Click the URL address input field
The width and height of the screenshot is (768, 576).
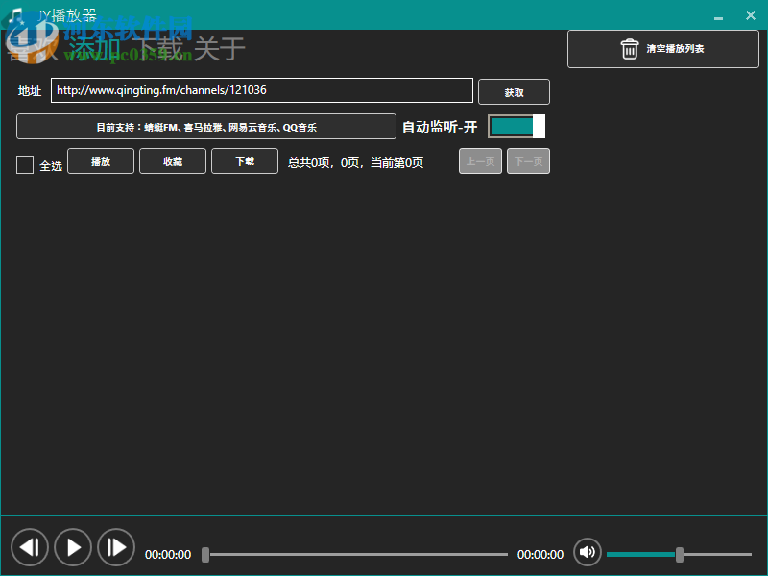coord(264,89)
